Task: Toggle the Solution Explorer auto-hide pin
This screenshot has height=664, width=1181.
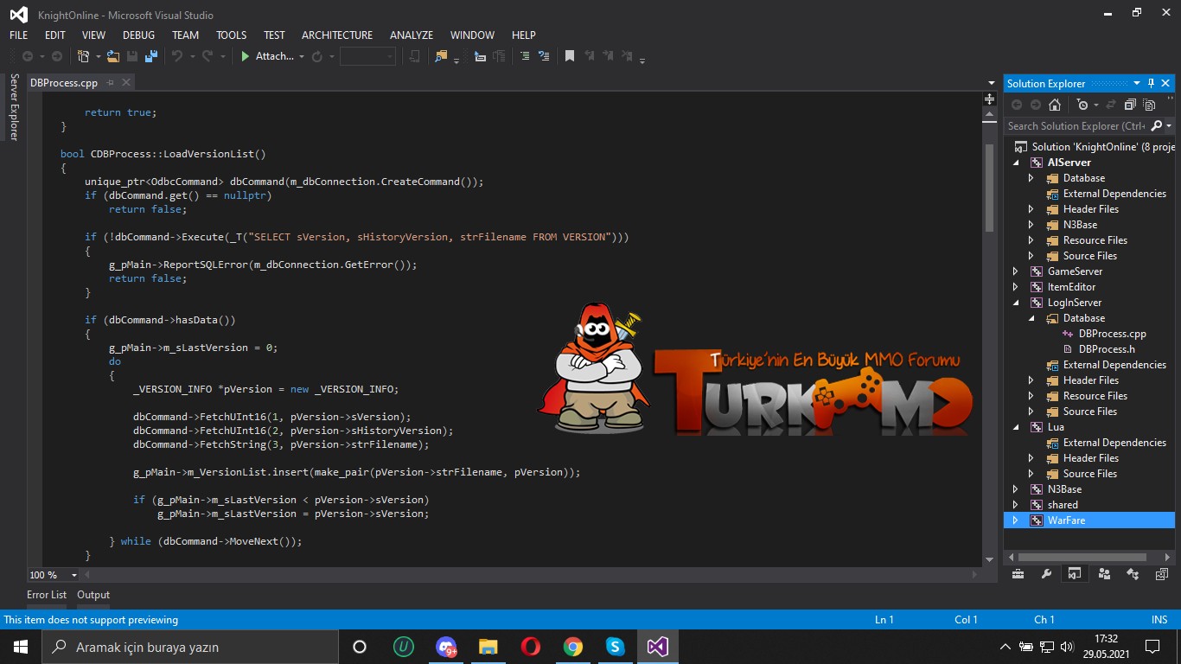Action: pyautogui.click(x=1151, y=83)
